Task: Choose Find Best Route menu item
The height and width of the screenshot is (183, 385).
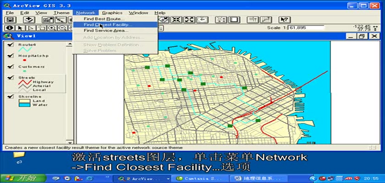Action: [x=115, y=19]
